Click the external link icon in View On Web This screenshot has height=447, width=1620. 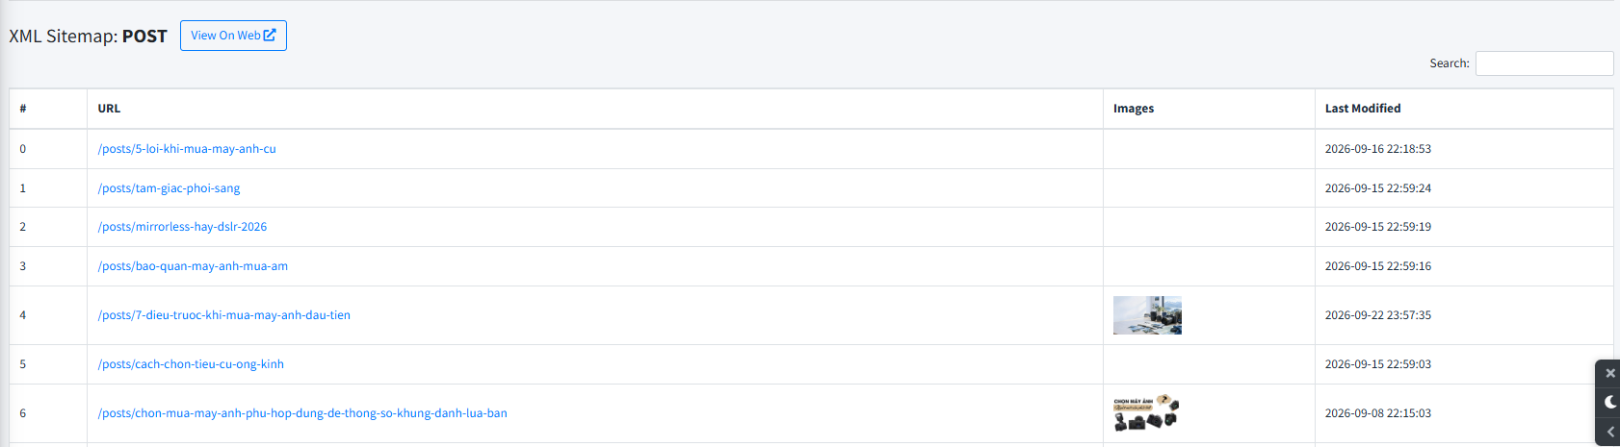[x=270, y=36]
